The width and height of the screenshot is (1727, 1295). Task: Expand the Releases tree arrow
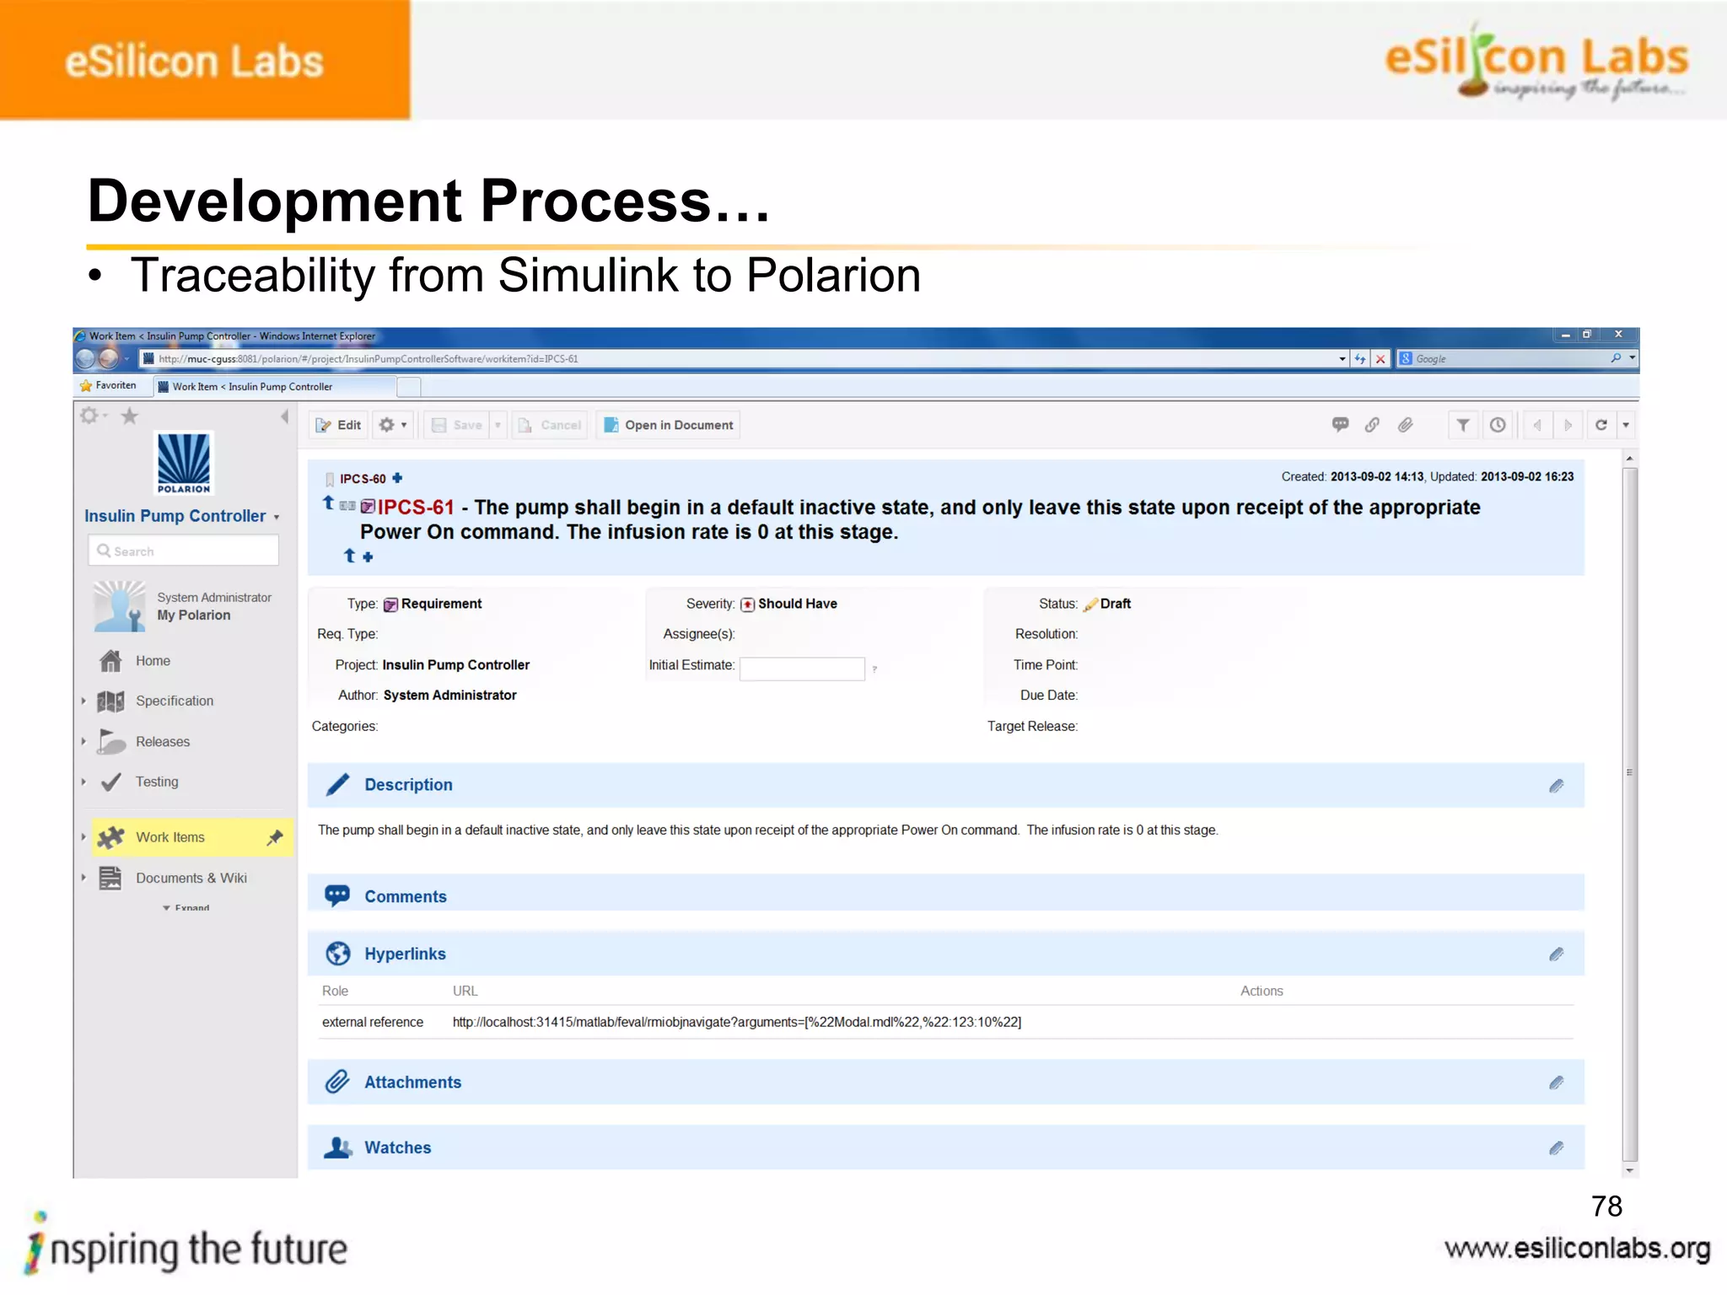click(83, 741)
